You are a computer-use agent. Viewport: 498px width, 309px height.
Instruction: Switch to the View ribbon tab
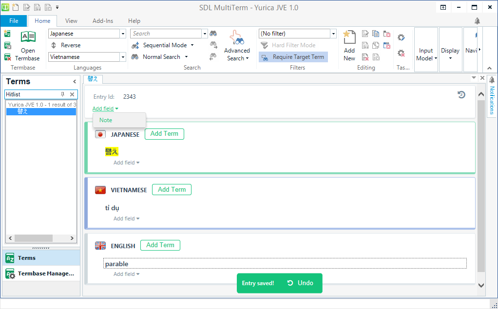(x=71, y=21)
